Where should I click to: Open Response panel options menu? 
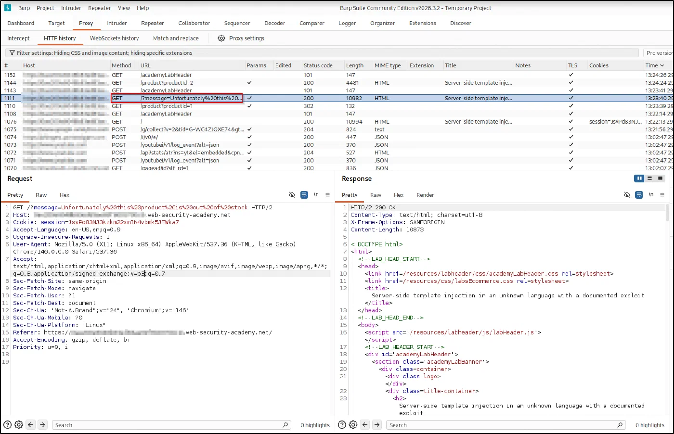coord(662,195)
